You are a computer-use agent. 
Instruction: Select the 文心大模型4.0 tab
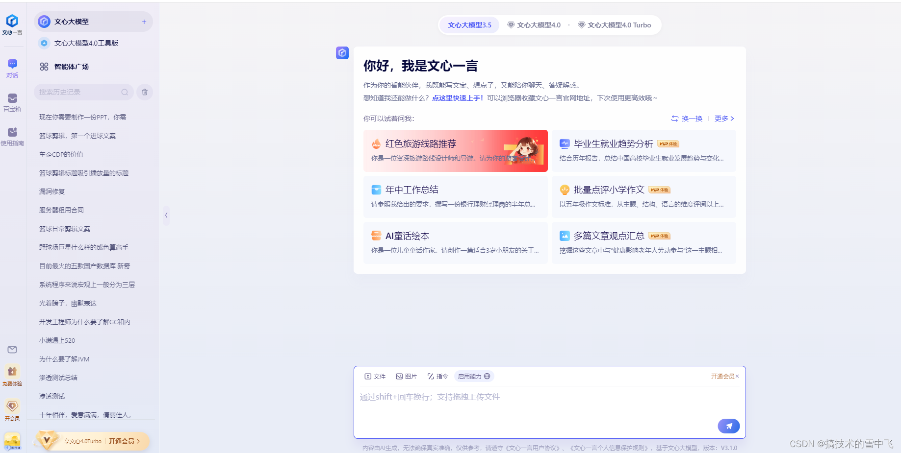click(534, 25)
